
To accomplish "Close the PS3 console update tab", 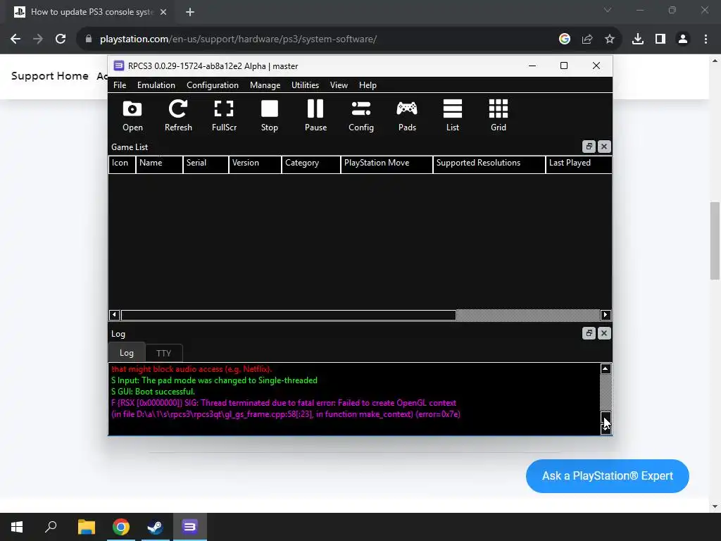I will point(163,12).
